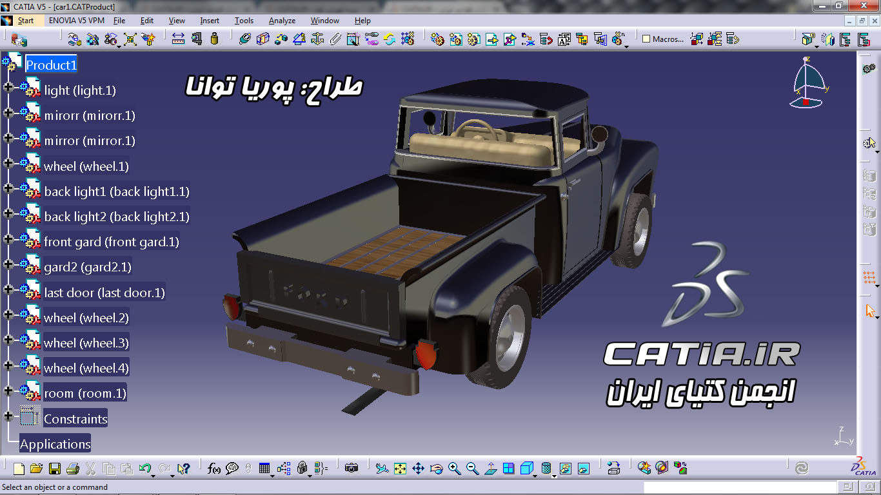
Task: Click the Fix Together paperclip icon
Action: (335, 39)
